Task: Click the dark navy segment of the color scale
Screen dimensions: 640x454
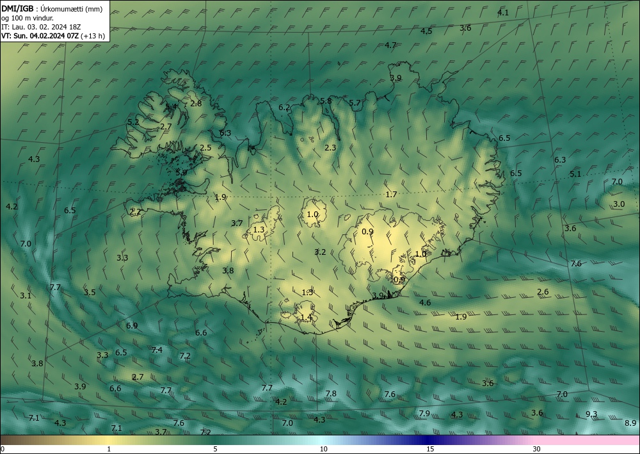Action: coord(426,440)
